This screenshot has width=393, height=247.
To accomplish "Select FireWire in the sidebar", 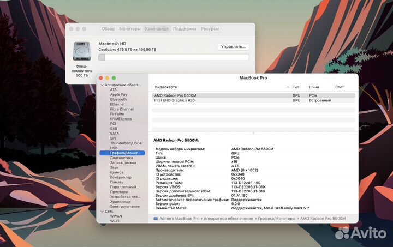I will pyautogui.click(x=117, y=114).
